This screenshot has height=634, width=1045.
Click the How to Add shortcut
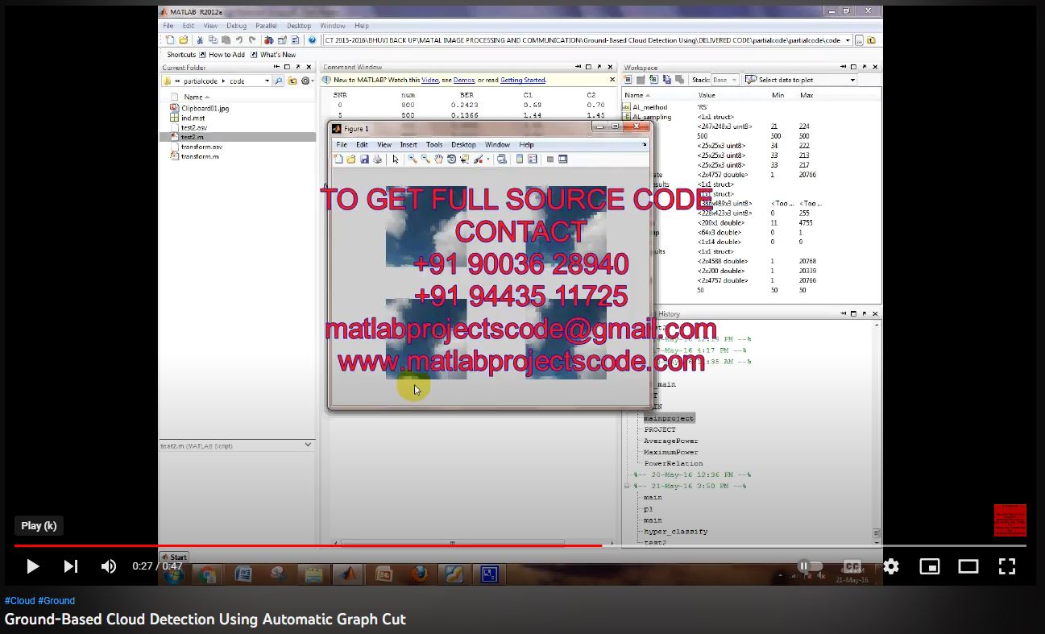(221, 55)
